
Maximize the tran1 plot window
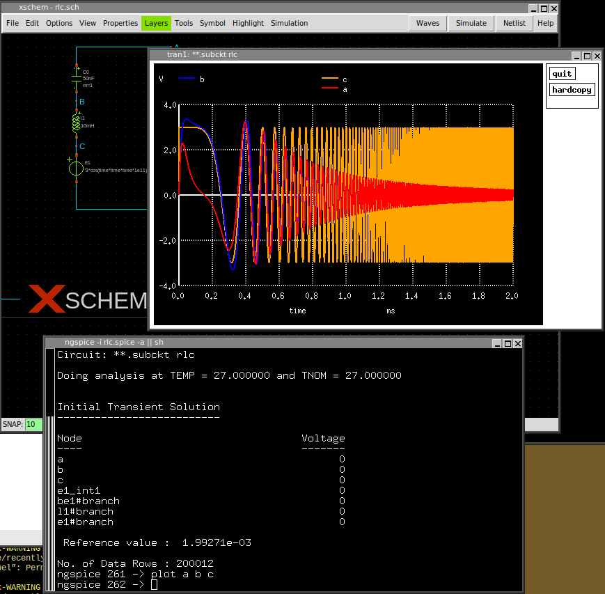[x=587, y=56]
